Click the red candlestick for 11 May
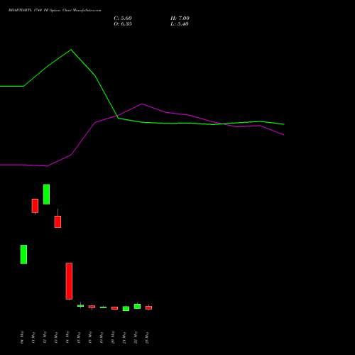The height and width of the screenshot is (355, 355). tap(35, 206)
